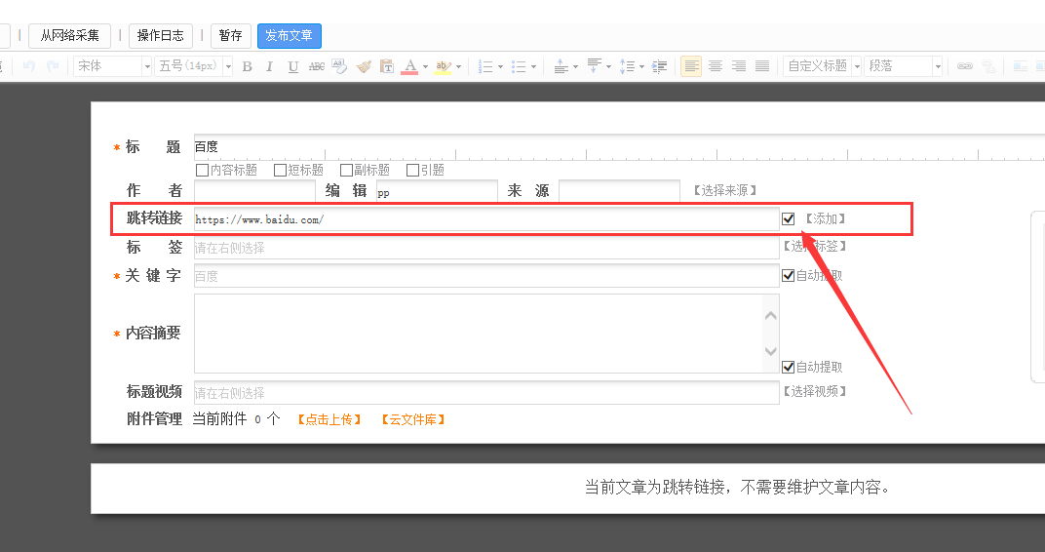This screenshot has width=1045, height=552.
Task: Click the 跳转链接 URL input field
Action: [486, 219]
